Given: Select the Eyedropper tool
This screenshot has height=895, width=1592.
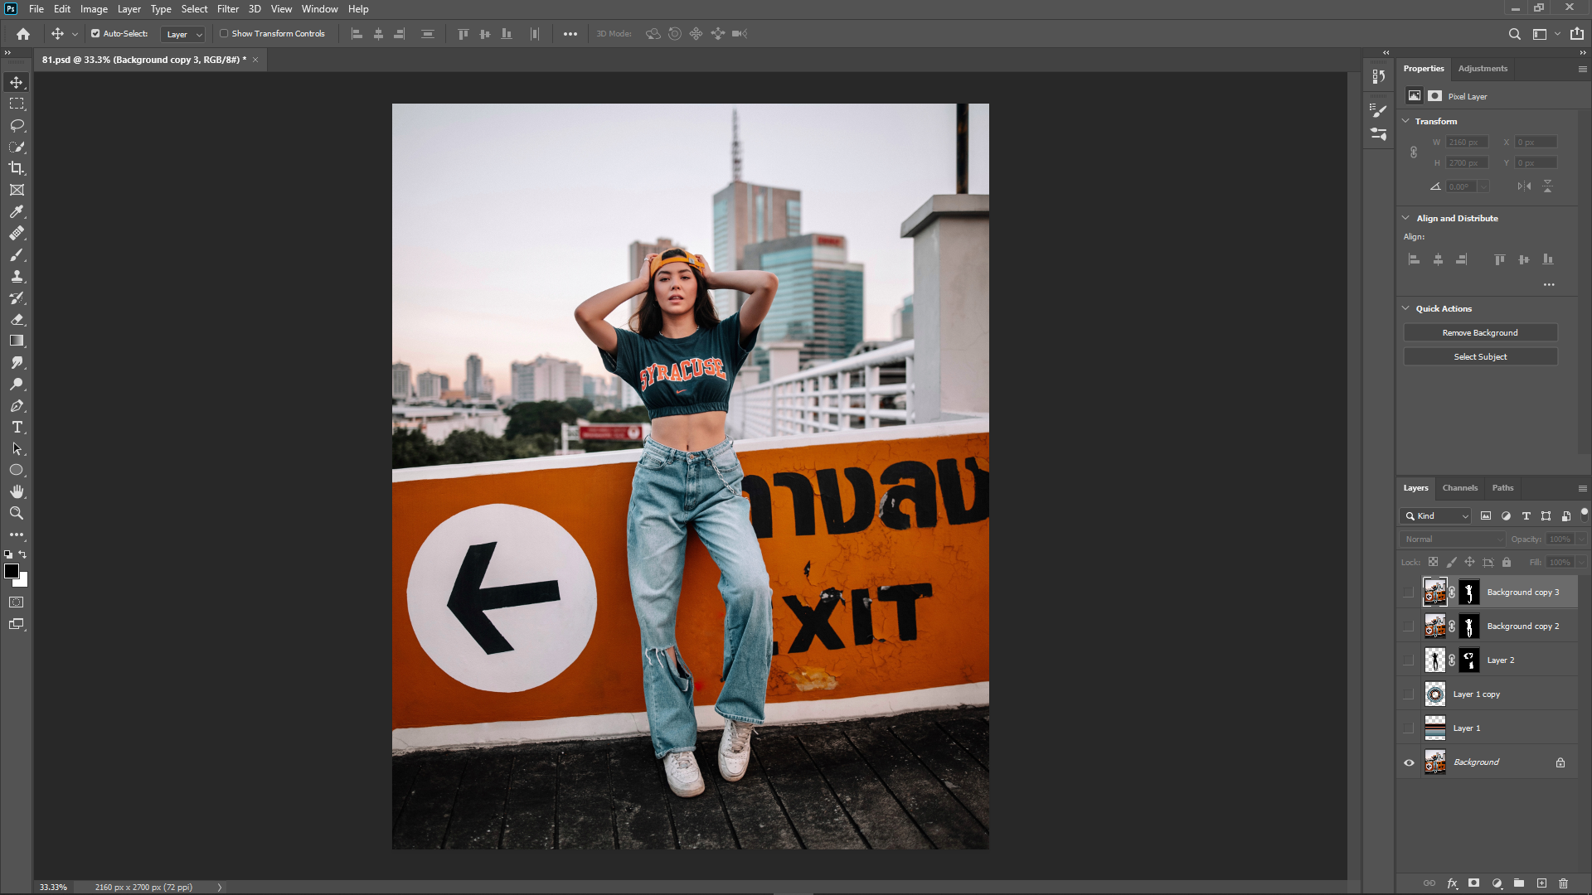Looking at the screenshot, I should 17,211.
